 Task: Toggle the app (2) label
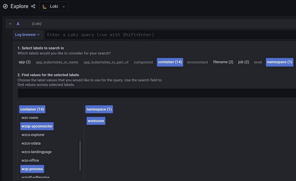pyautogui.click(x=25, y=62)
